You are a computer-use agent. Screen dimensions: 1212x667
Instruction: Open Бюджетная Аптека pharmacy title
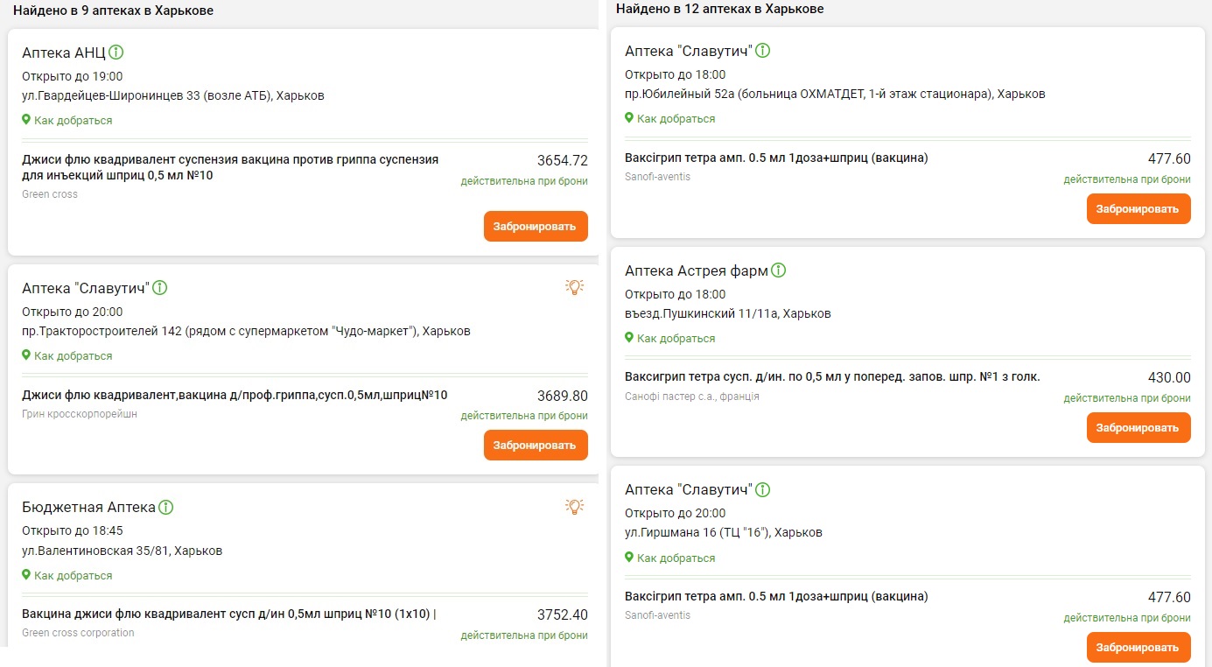(x=88, y=507)
